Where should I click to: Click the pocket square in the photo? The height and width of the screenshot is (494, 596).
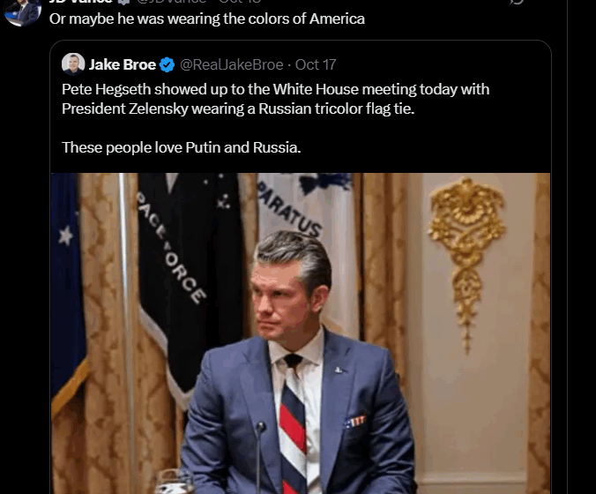point(356,422)
